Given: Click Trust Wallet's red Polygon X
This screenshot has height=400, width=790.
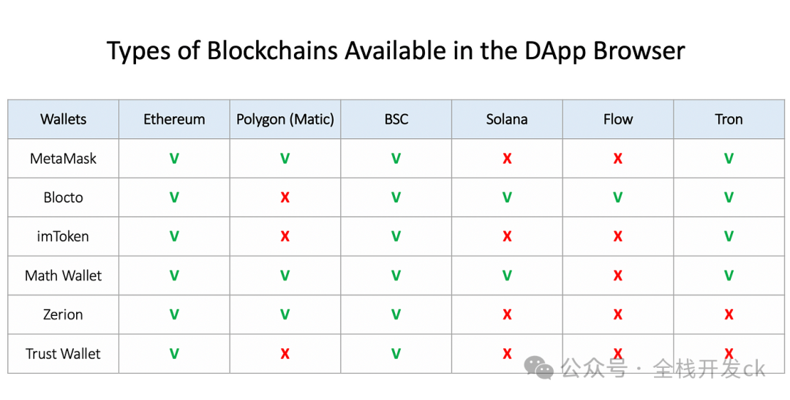Looking at the screenshot, I should 285,354.
